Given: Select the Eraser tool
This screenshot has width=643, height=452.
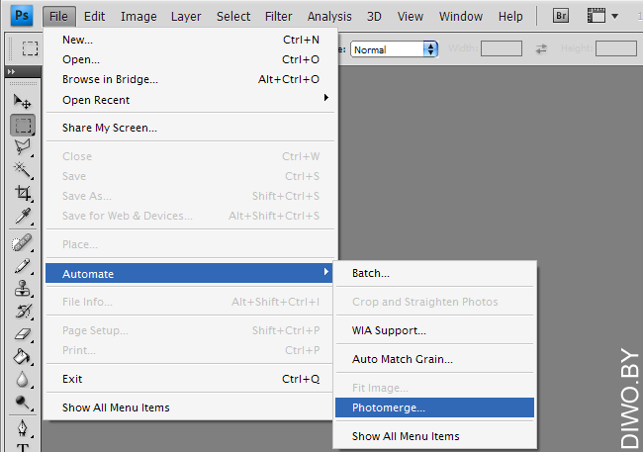Looking at the screenshot, I should pyautogui.click(x=22, y=334).
